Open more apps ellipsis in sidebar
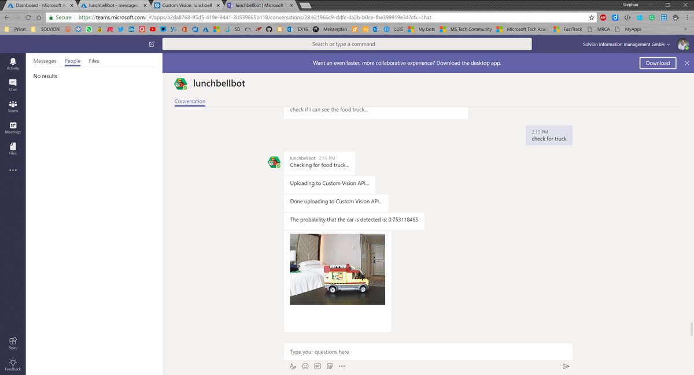This screenshot has width=694, height=375. tap(13, 170)
